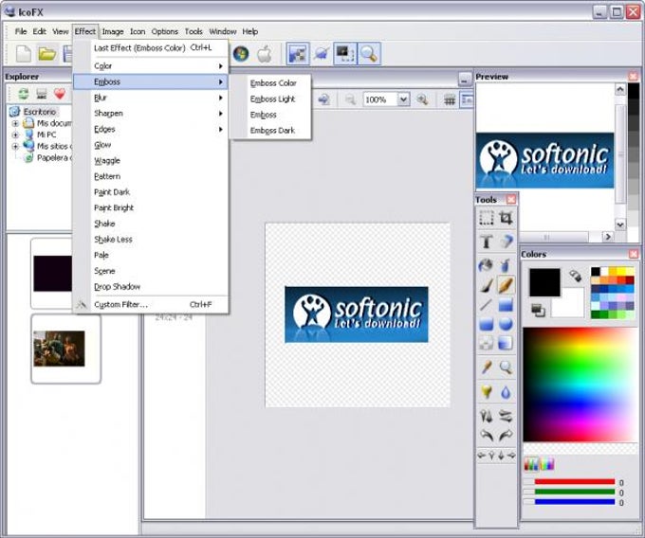Viewport: 645px width, 538px height.
Task: Click the Rotate left arrow tool
Action: click(487, 436)
